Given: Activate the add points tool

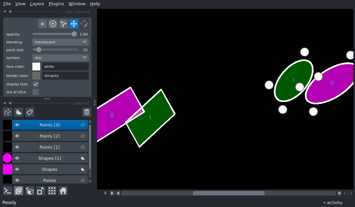Looking at the screenshot, I should pos(53,24).
